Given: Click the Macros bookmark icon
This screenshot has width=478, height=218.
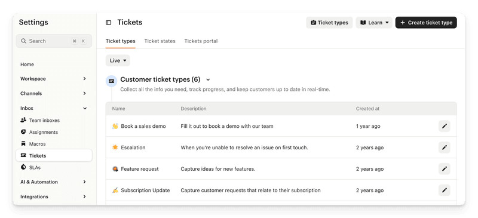Looking at the screenshot, I should pyautogui.click(x=23, y=143).
